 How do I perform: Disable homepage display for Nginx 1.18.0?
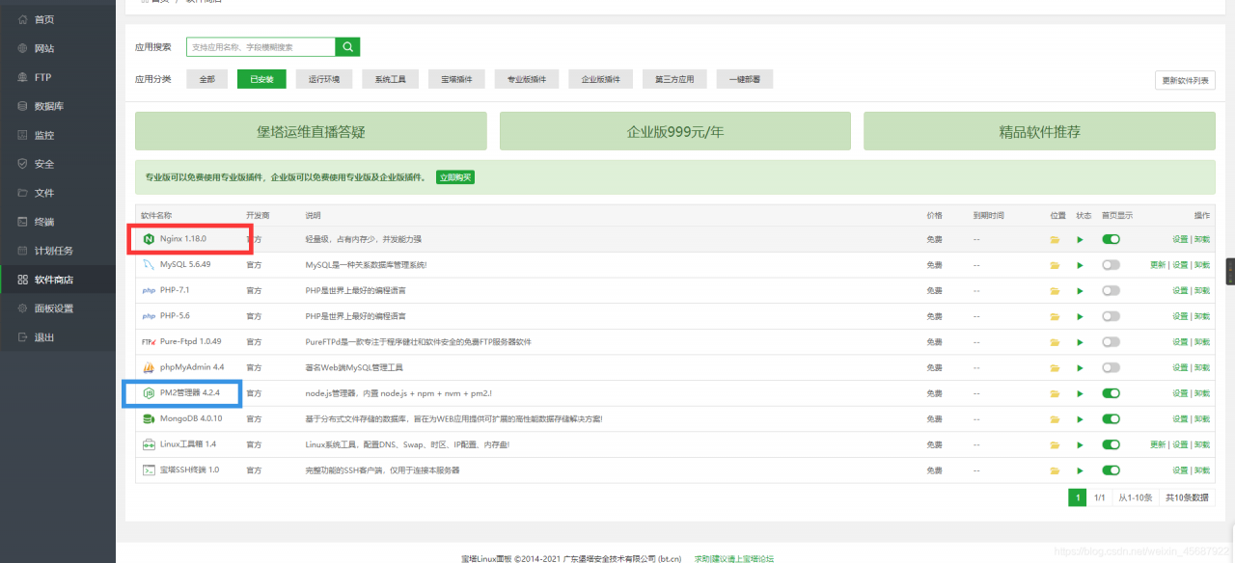tap(1111, 239)
